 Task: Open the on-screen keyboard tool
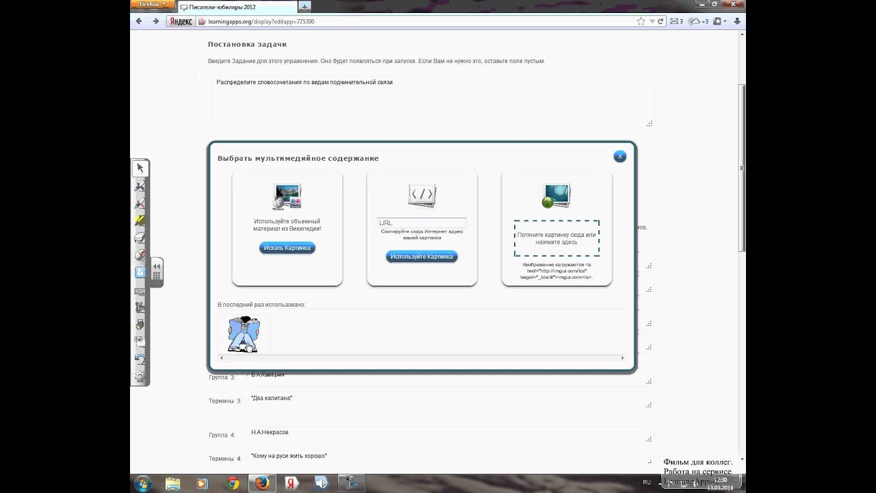140,292
